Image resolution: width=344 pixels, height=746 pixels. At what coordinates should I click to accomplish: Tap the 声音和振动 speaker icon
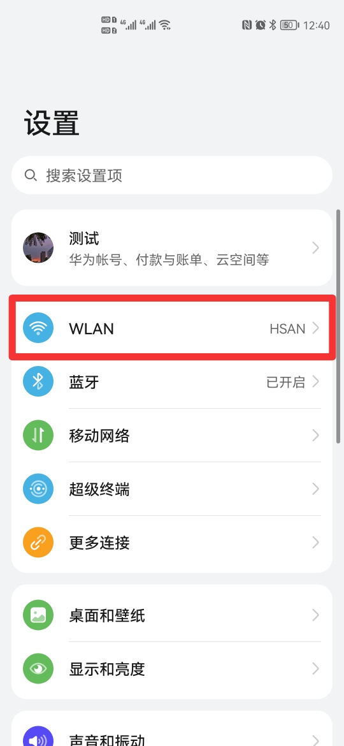[38, 736]
